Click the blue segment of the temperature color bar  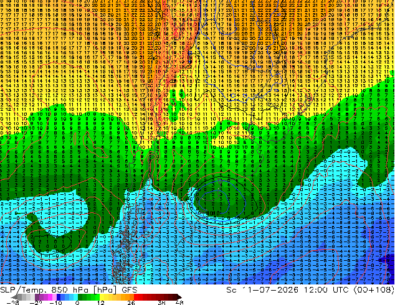coord(67,297)
